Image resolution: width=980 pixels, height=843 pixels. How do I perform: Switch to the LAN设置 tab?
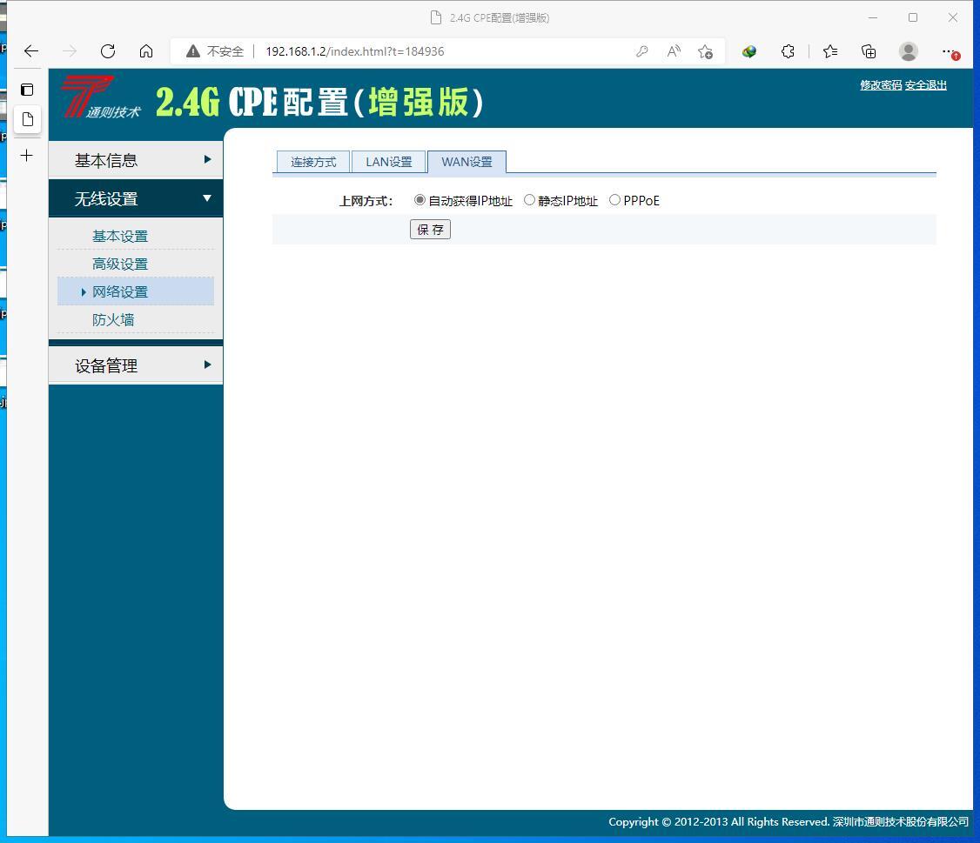(389, 162)
